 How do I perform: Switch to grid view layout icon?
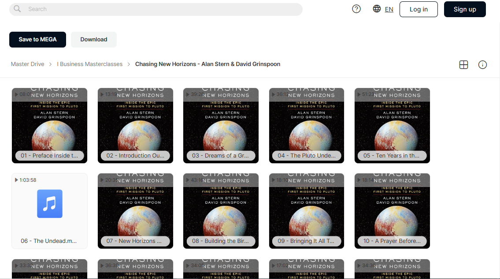[463, 65]
